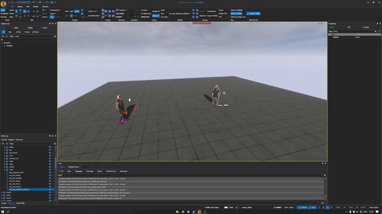Close the Properties panel
This screenshot has width=382, height=214.
click(380, 24)
